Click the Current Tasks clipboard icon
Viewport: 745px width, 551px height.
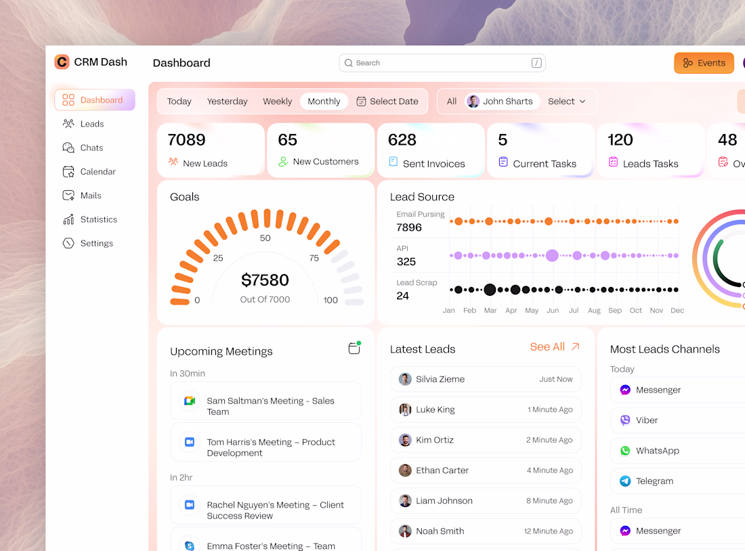[x=503, y=162]
